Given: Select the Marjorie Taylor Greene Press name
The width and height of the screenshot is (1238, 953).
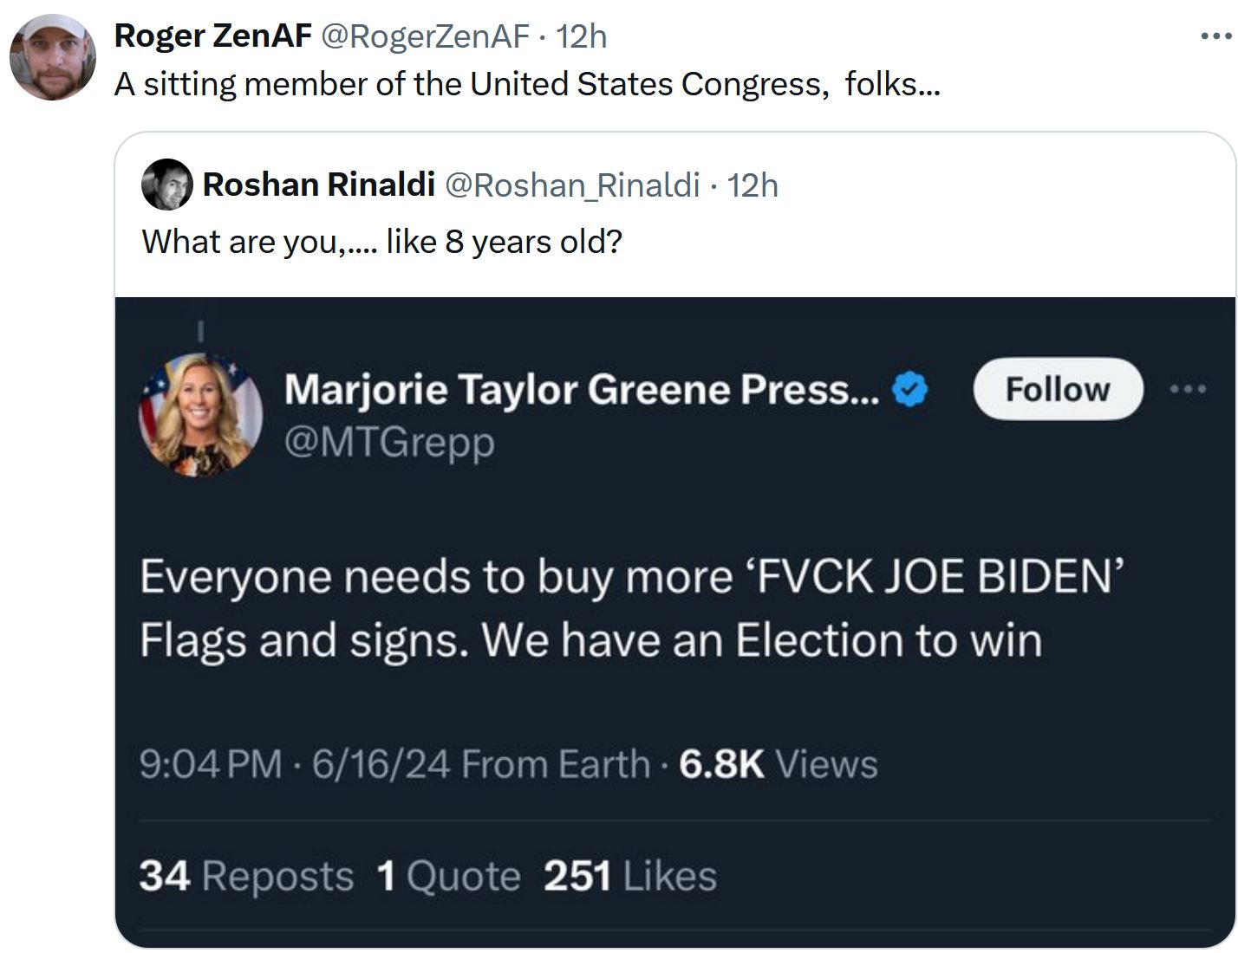Looking at the screenshot, I should click(581, 390).
